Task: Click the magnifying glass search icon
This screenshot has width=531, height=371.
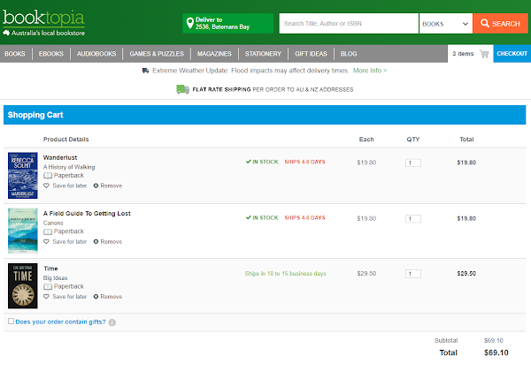Action: click(x=485, y=23)
